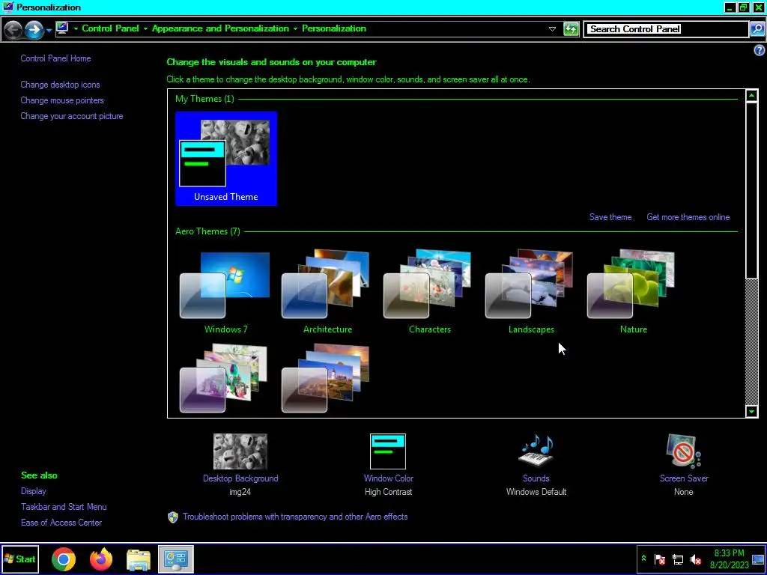Focus the Search Control Panel field
This screenshot has height=575, width=767.
pyautogui.click(x=666, y=29)
